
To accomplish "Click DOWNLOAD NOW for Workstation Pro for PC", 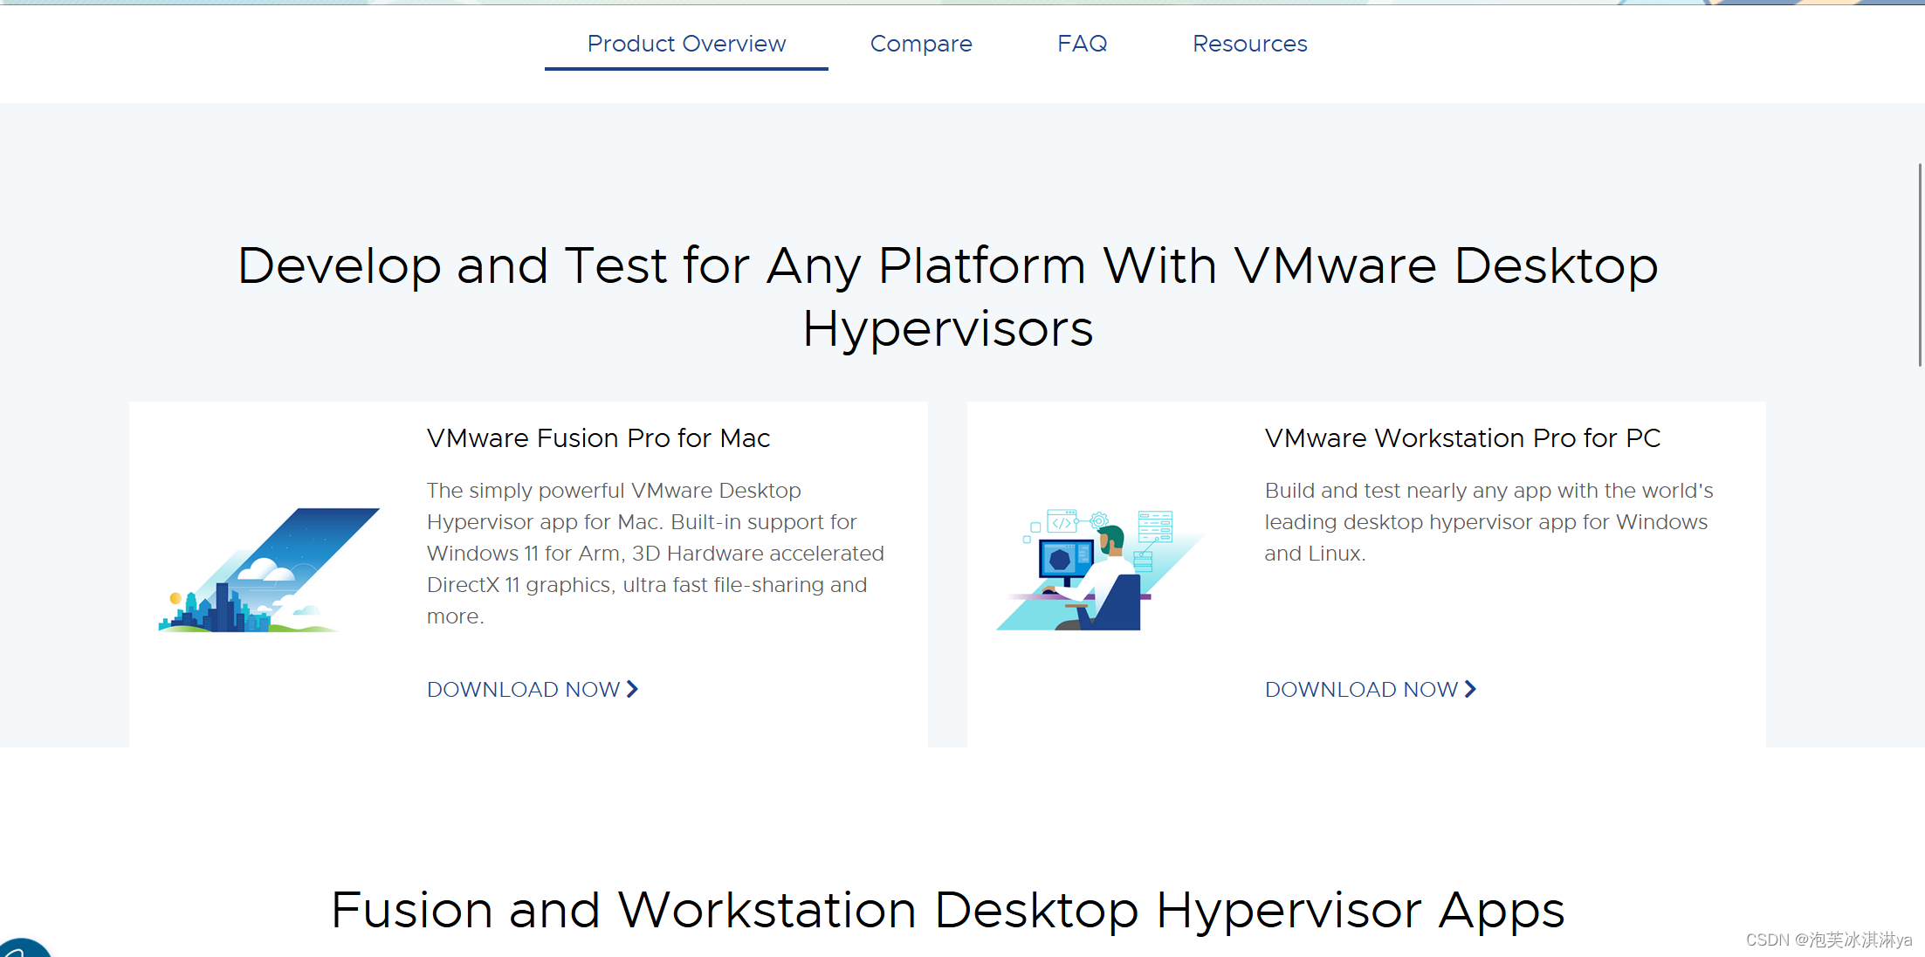I will [x=1362, y=690].
